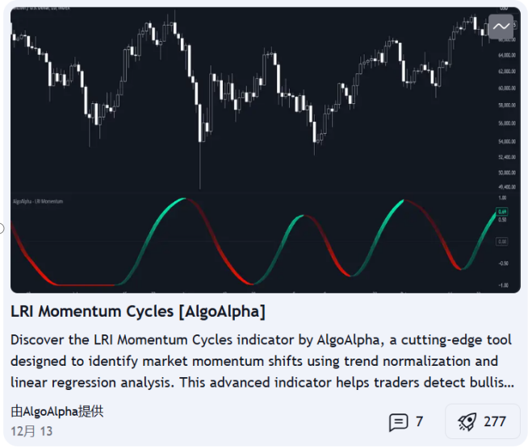Click the indicator type icon on thumbnail

pos(501,27)
